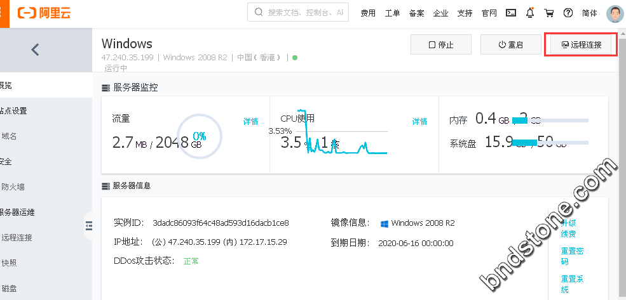
Task: Click the help question mark icon
Action: click(568, 13)
